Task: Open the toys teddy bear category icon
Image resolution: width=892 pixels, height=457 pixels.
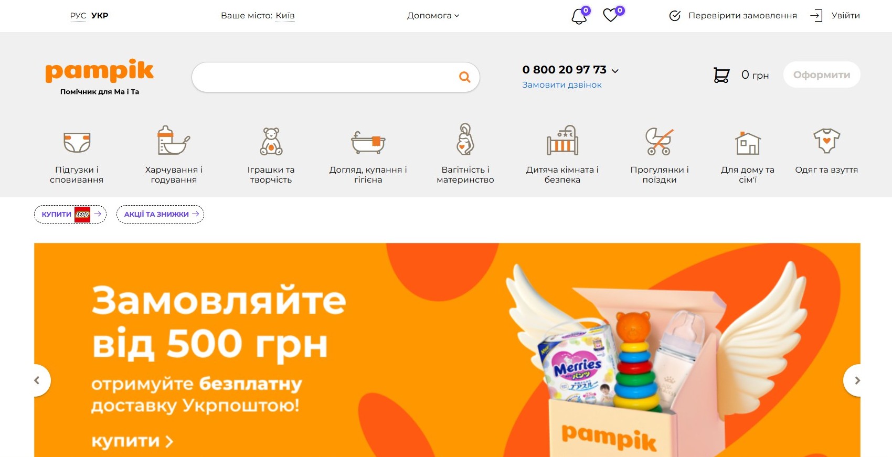Action: coord(271,141)
